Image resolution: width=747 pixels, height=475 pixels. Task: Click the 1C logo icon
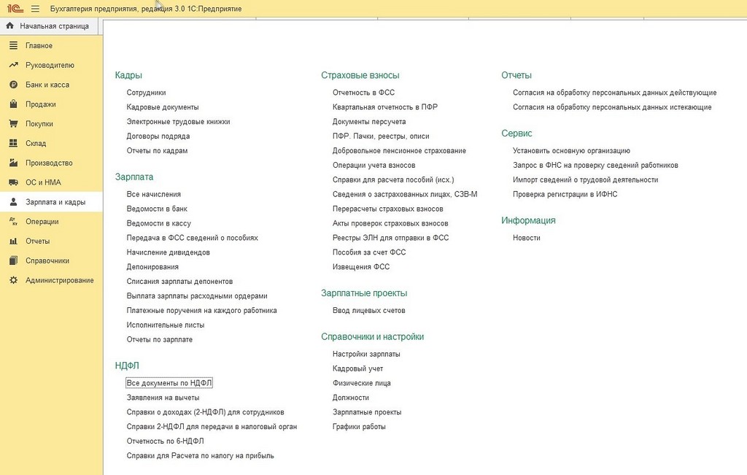15,9
